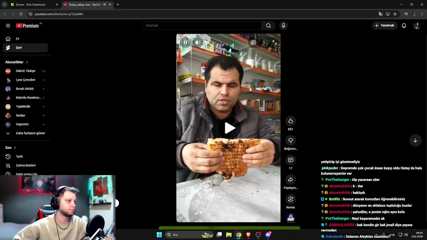The height and width of the screenshot is (240, 427).
Task: Start voice search with microphone
Action: 284,26
